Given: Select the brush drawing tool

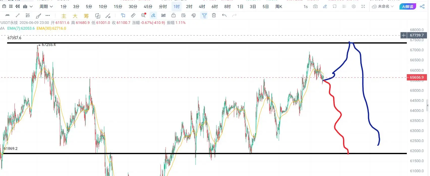Looking at the screenshot, I should pos(38,16).
